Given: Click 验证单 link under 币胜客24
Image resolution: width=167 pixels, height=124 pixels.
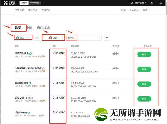Looking at the screenshot, I should point(41,116).
